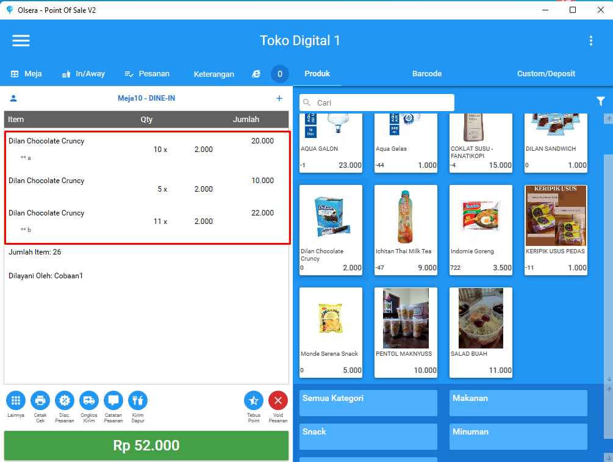Click the product list scroll-up arrow

[x=609, y=118]
